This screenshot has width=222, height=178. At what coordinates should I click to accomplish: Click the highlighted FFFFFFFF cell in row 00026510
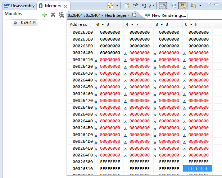click(x=198, y=168)
